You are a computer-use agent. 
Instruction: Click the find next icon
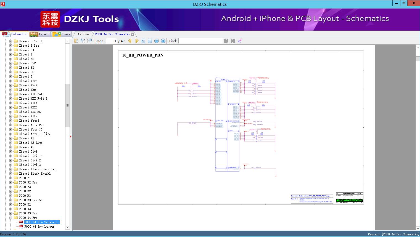[233, 41]
